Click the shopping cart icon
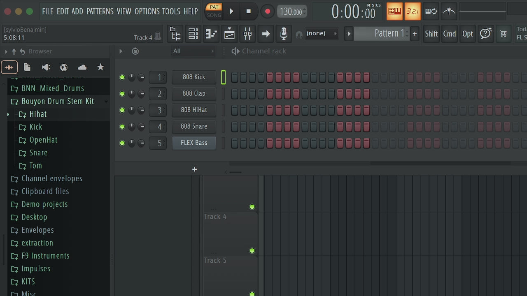The width and height of the screenshot is (527, 296). [504, 34]
